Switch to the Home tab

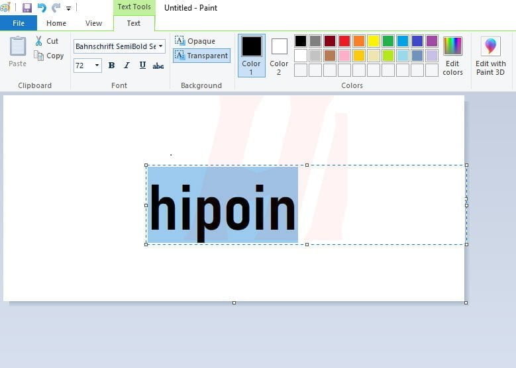tap(56, 23)
